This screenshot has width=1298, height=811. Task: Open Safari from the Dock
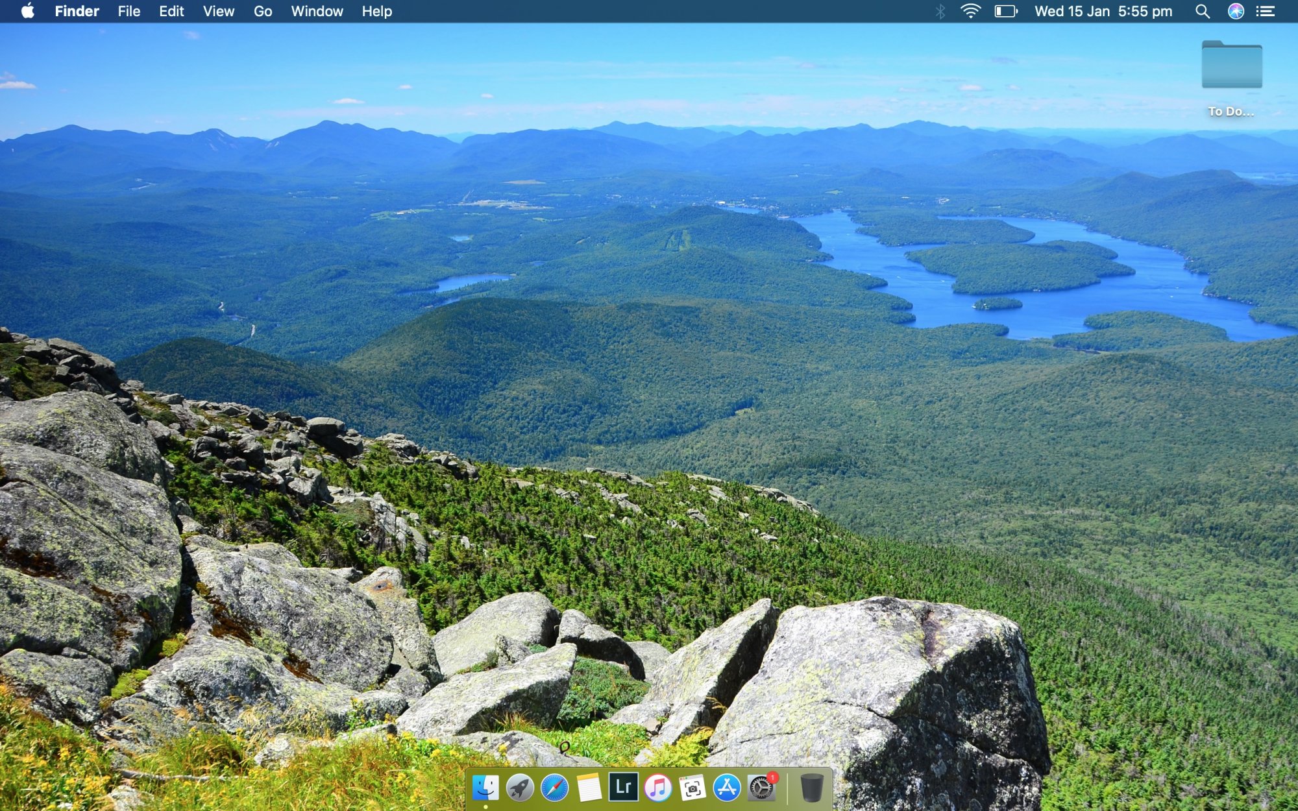coord(554,788)
